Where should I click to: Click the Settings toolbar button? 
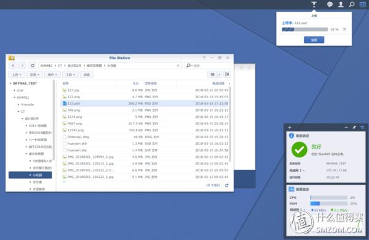point(87,74)
